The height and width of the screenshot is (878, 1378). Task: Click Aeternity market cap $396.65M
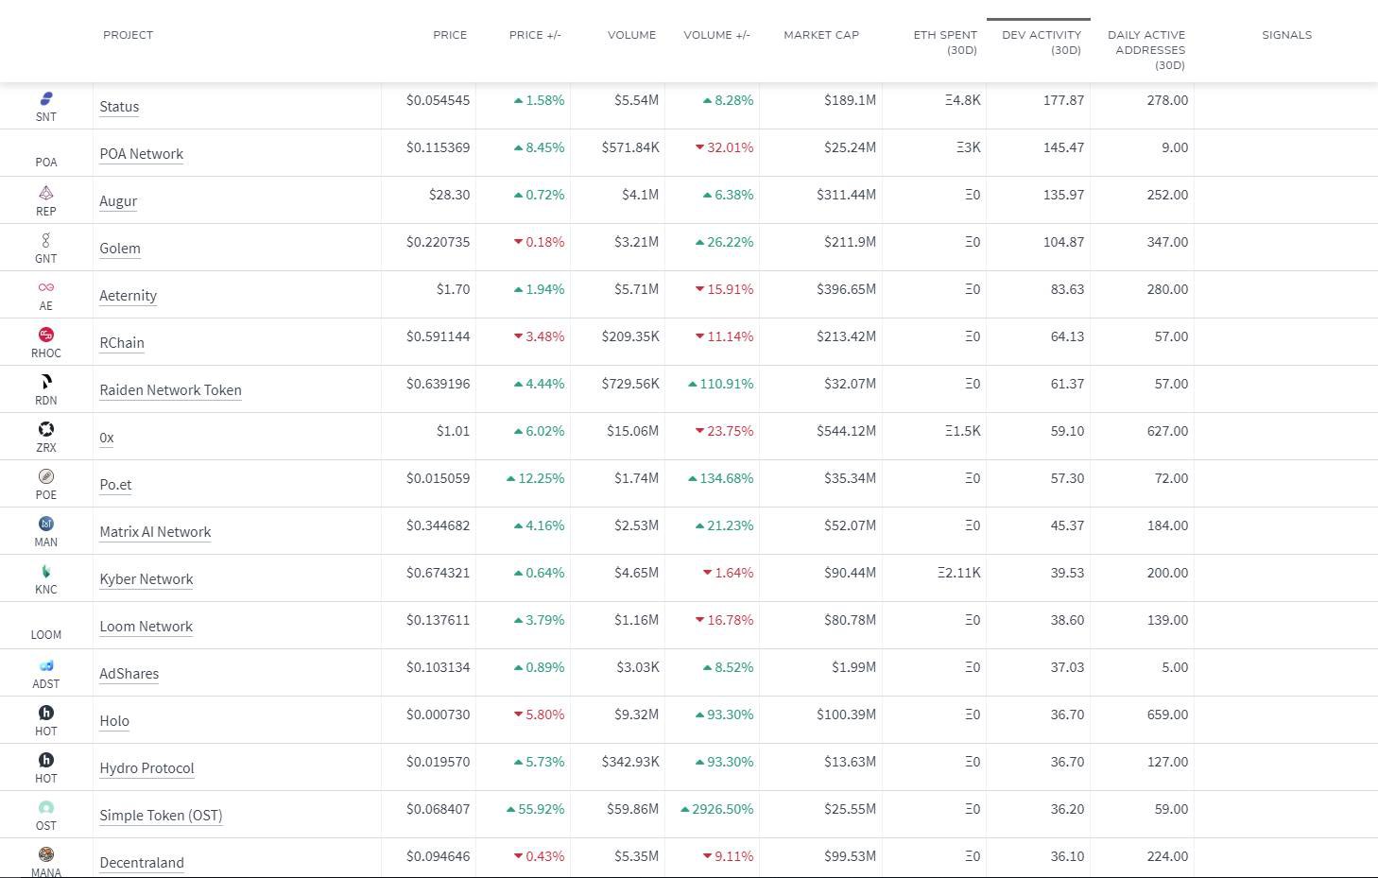pyautogui.click(x=846, y=289)
